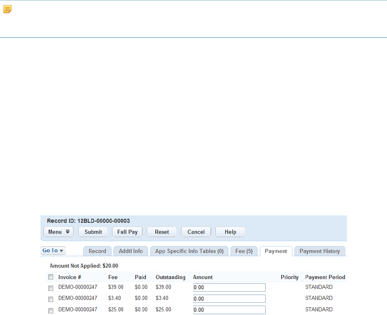Viewport: 387px width, 315px height.
Task: Click the Amount column header
Action: (x=203, y=277)
